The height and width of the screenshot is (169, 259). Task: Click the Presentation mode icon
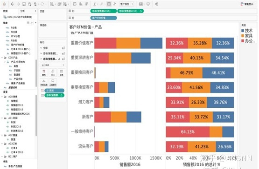point(148,4)
